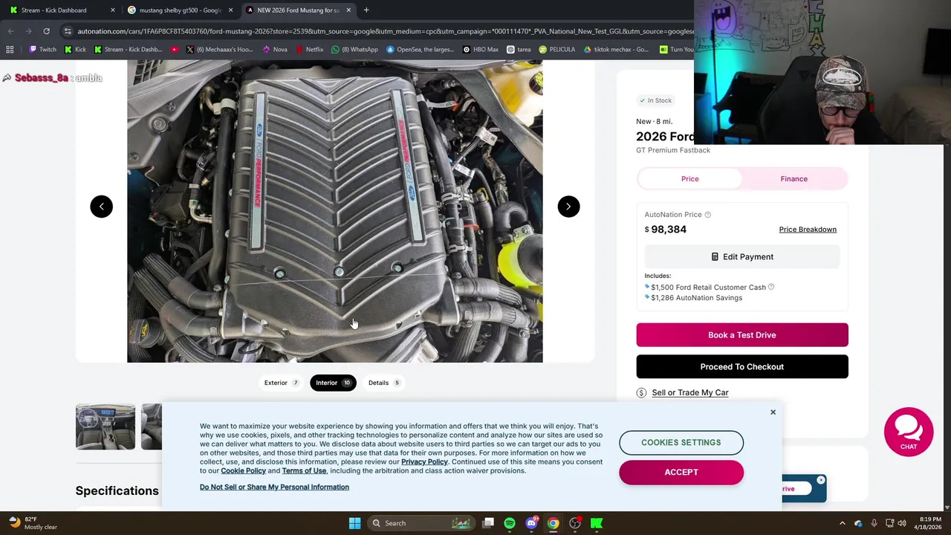Open Discord from the taskbar

click(531, 523)
